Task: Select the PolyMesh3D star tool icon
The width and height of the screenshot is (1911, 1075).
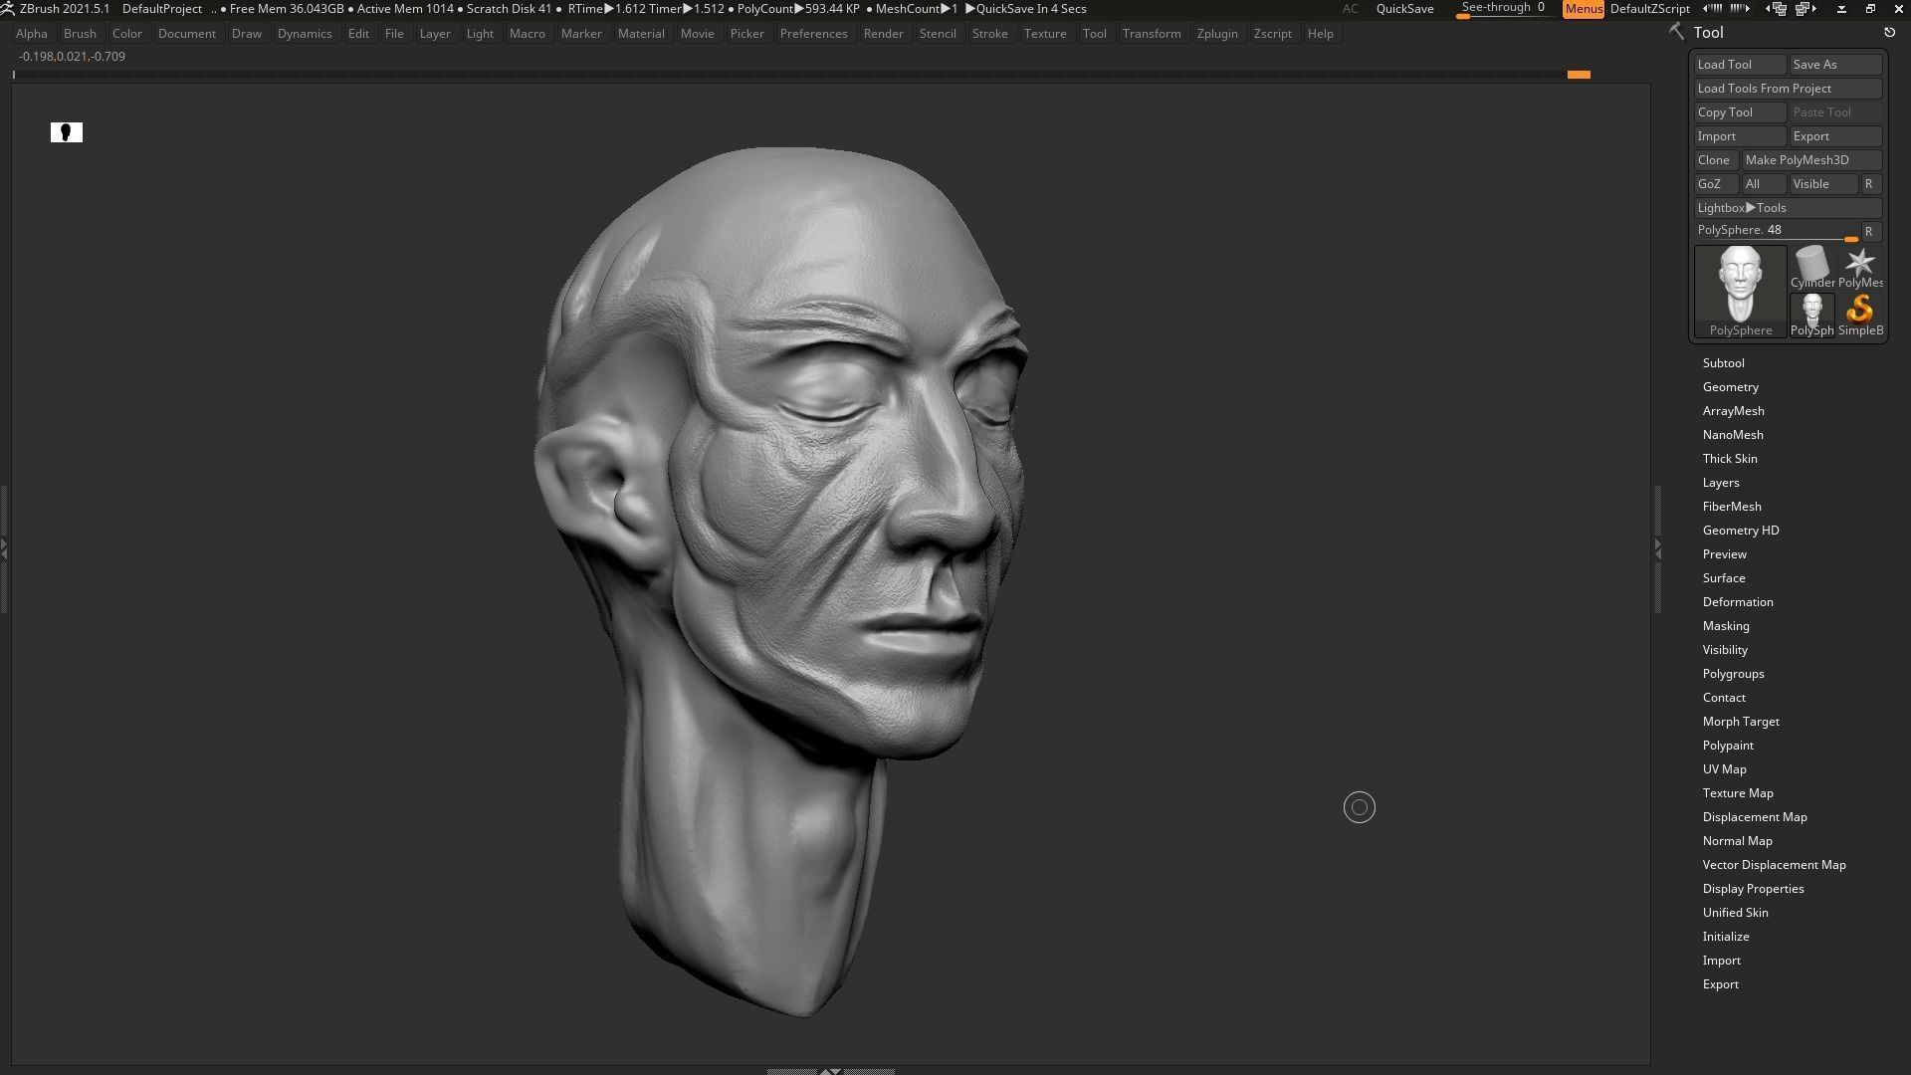Action: pos(1860,268)
